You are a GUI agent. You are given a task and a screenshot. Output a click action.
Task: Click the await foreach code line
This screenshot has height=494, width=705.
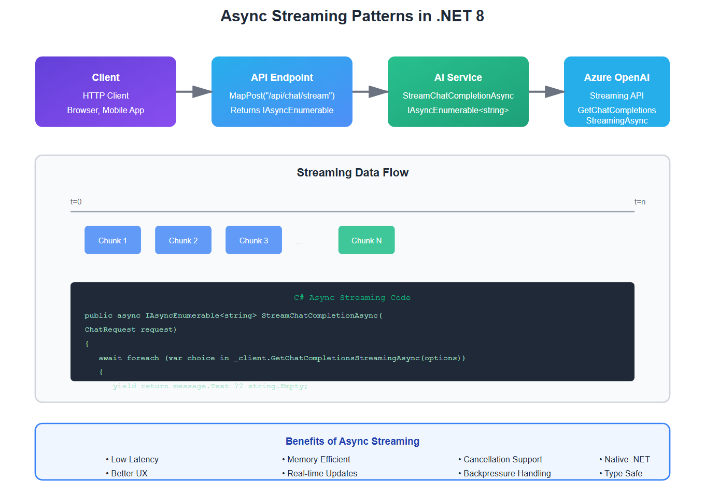(281, 358)
